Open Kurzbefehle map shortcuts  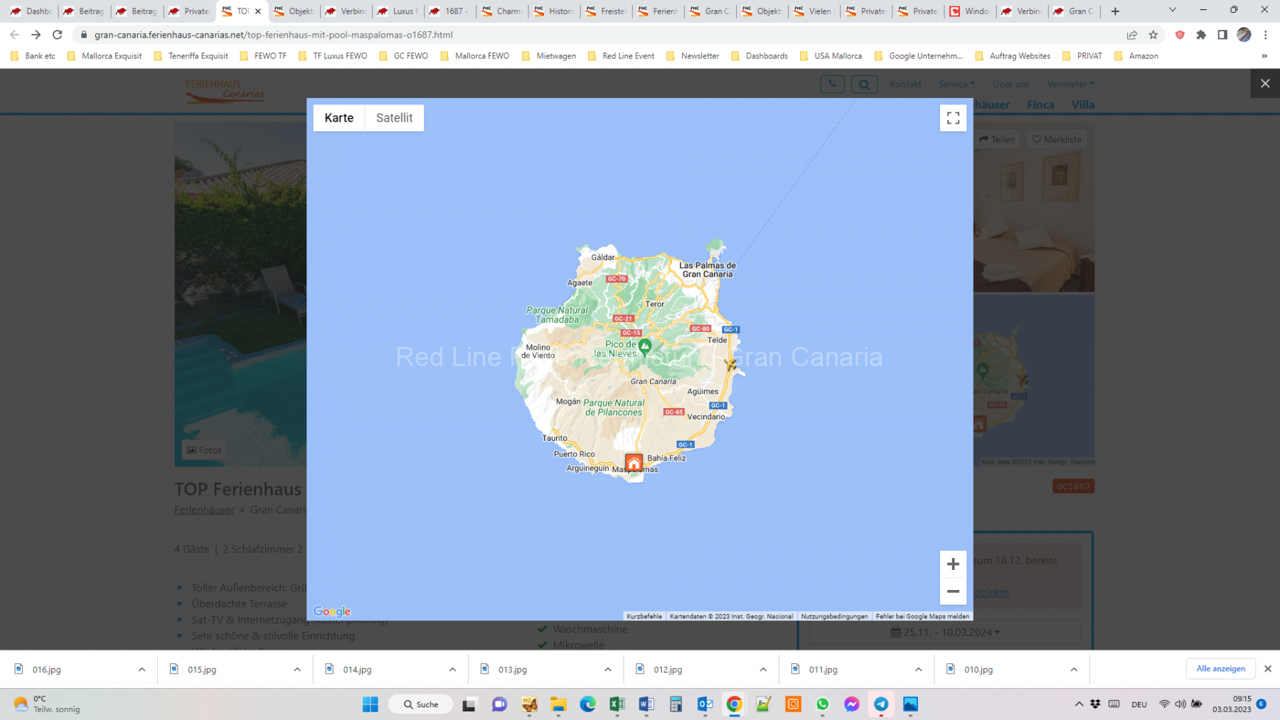click(x=644, y=616)
